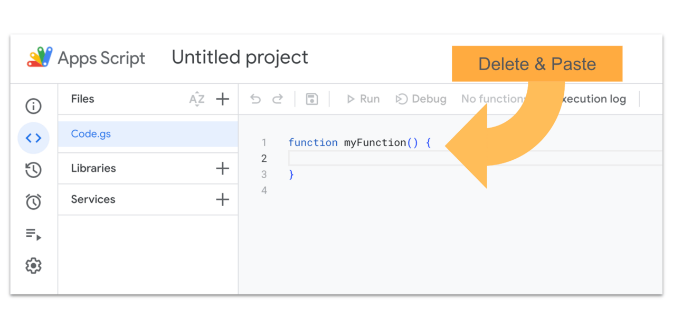Add a service with the plus button
Screen dimensions: 682x309
click(223, 199)
